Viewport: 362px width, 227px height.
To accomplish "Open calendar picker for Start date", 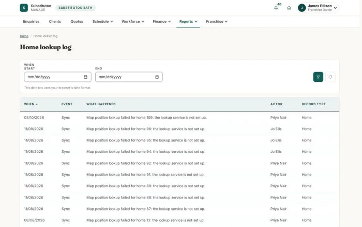I will pyautogui.click(x=86, y=77).
